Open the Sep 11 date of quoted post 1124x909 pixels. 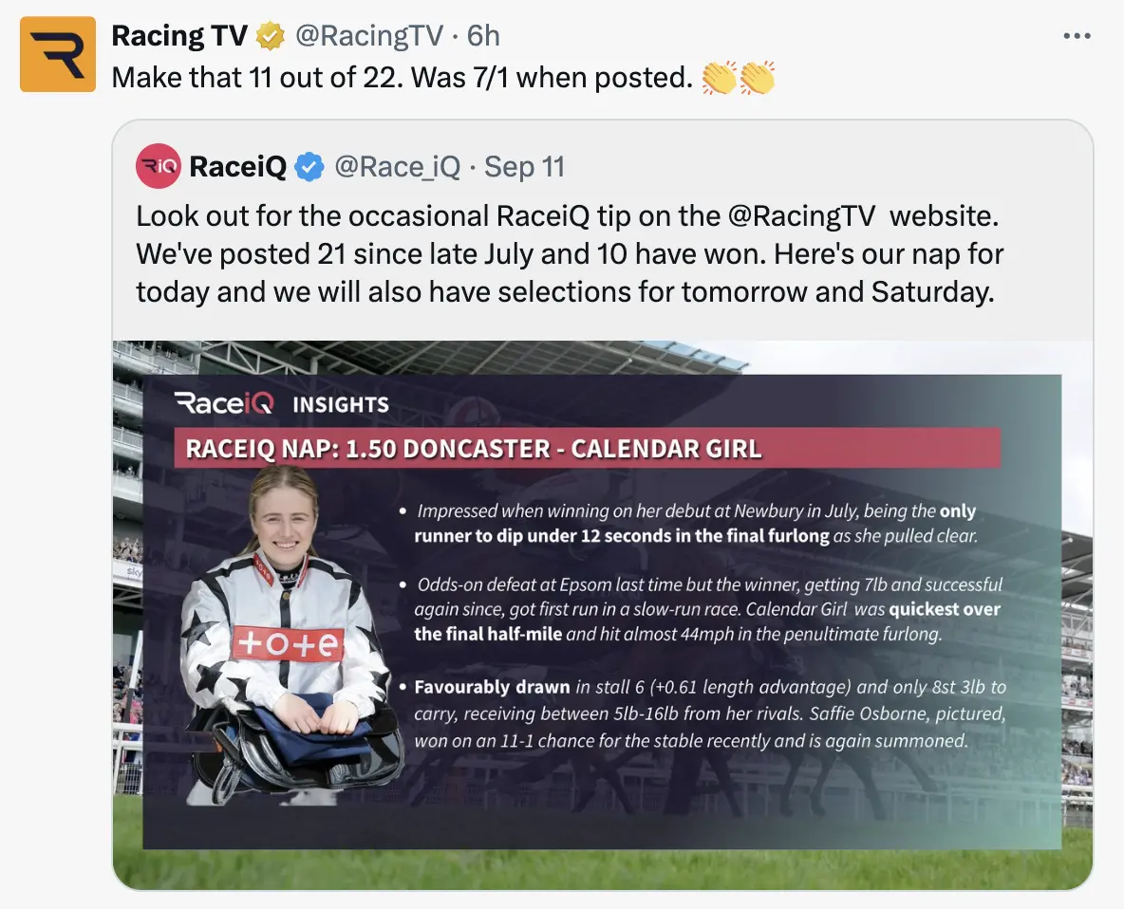click(524, 167)
